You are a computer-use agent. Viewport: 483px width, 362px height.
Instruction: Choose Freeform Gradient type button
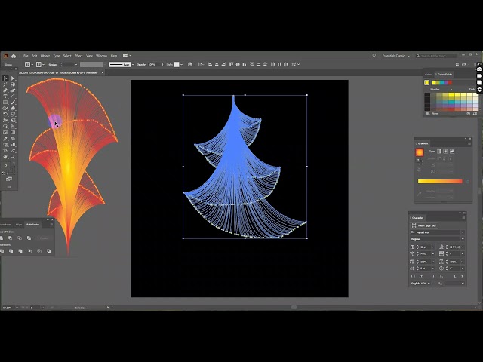coord(452,152)
